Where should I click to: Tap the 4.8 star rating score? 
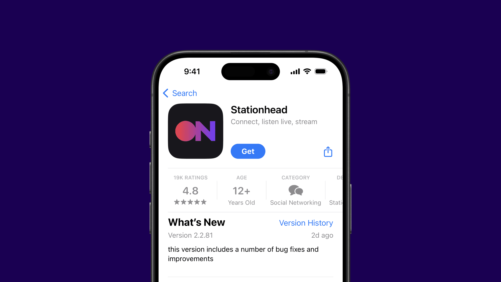tap(190, 191)
